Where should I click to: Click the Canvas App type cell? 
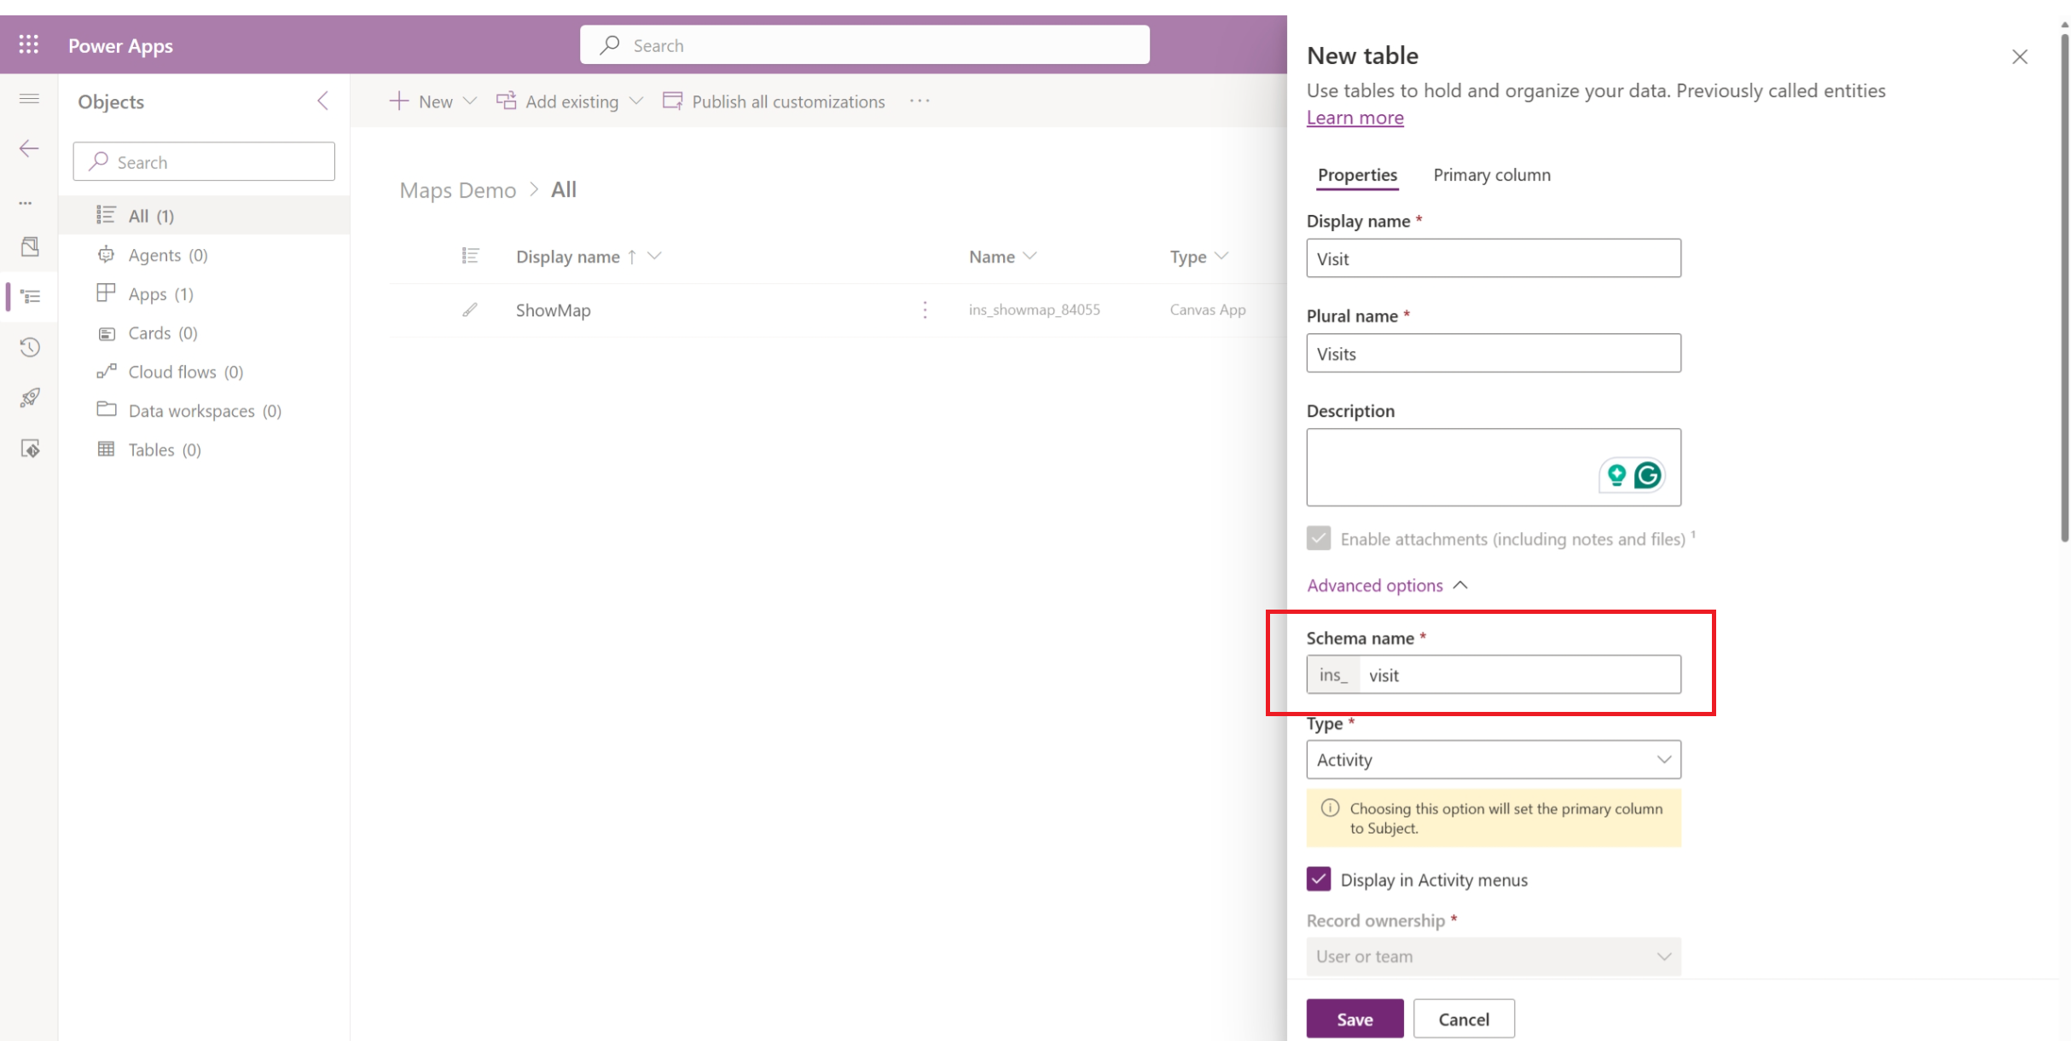coord(1207,309)
